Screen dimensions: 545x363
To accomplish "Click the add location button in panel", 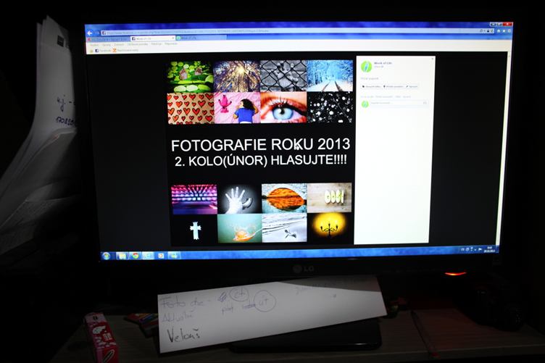I will click(x=393, y=86).
